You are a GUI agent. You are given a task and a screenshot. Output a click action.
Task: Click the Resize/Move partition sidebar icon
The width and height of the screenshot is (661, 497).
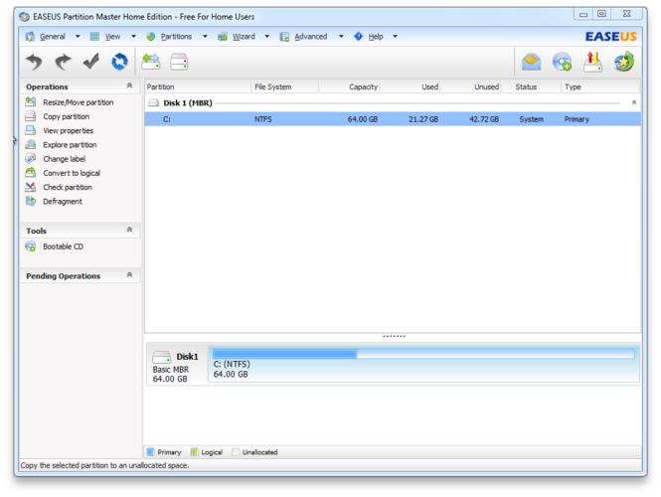(x=31, y=101)
